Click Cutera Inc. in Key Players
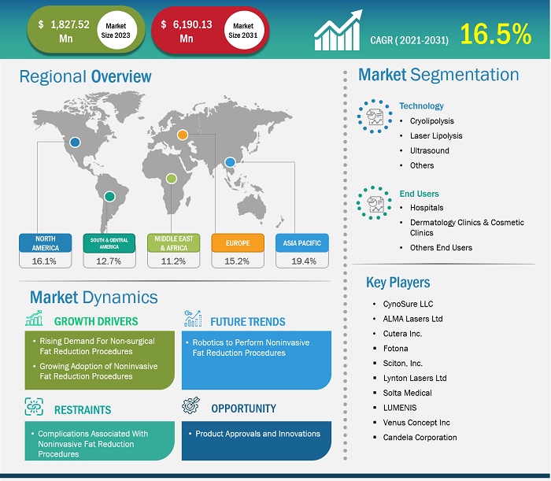 (402, 334)
